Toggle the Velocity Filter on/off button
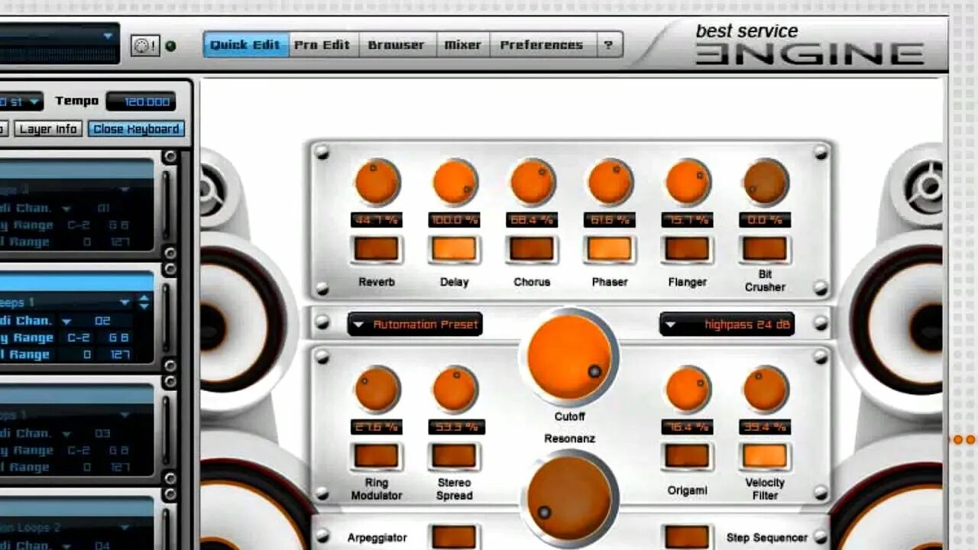 [x=765, y=456]
